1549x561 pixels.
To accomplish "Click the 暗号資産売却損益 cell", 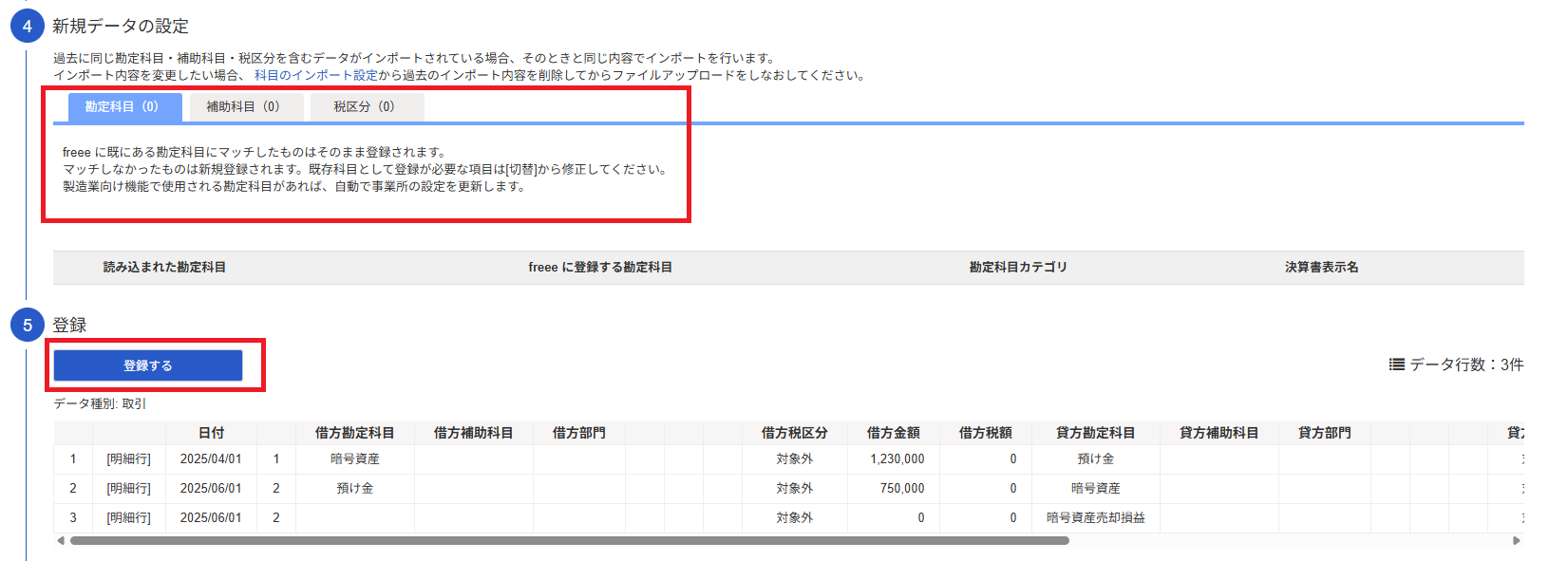I will pyautogui.click(x=1095, y=518).
